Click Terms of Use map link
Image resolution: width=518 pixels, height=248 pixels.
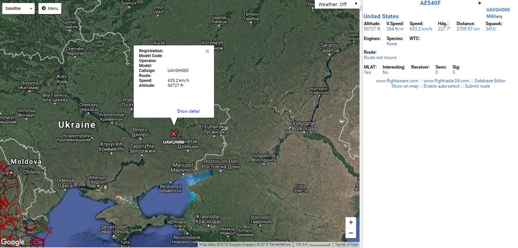coord(346,245)
